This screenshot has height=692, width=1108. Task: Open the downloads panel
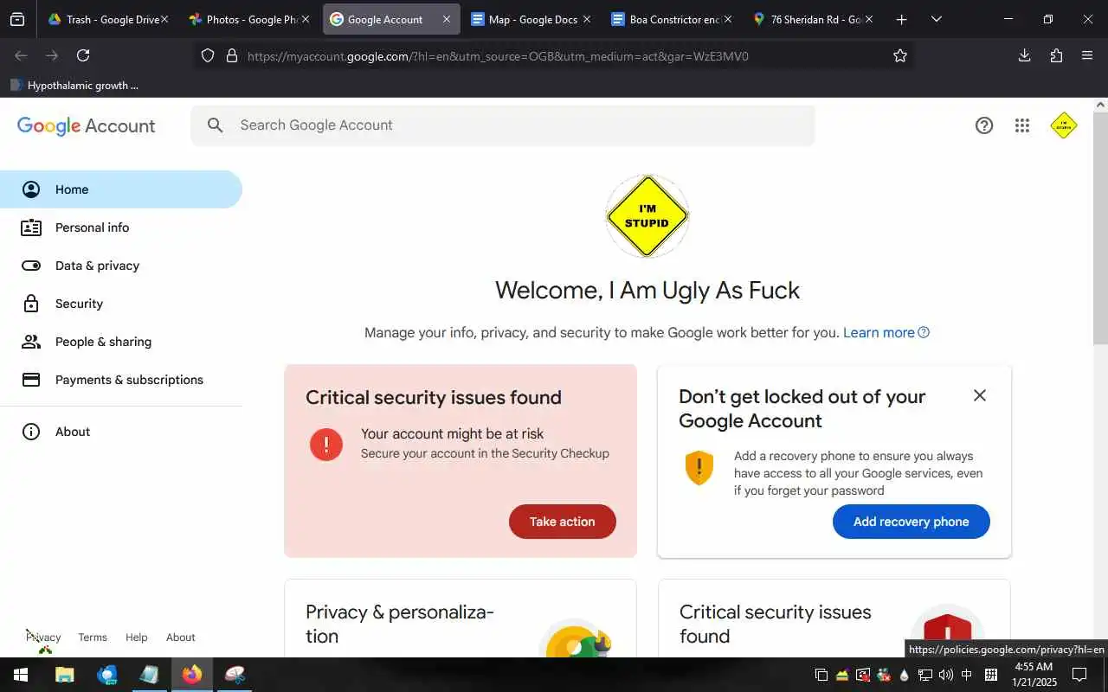[x=1024, y=55]
